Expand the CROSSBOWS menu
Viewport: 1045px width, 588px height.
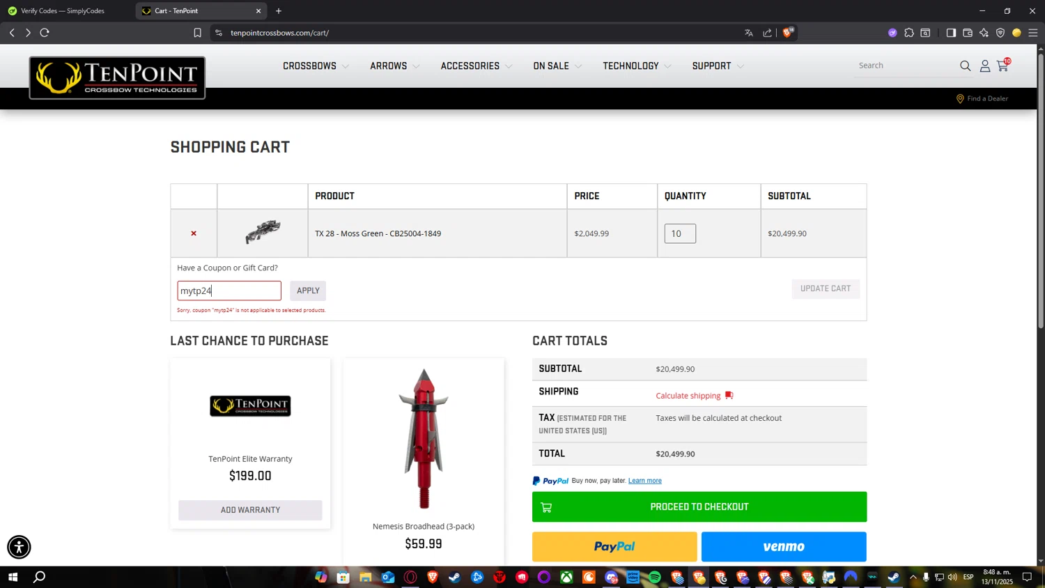316,66
